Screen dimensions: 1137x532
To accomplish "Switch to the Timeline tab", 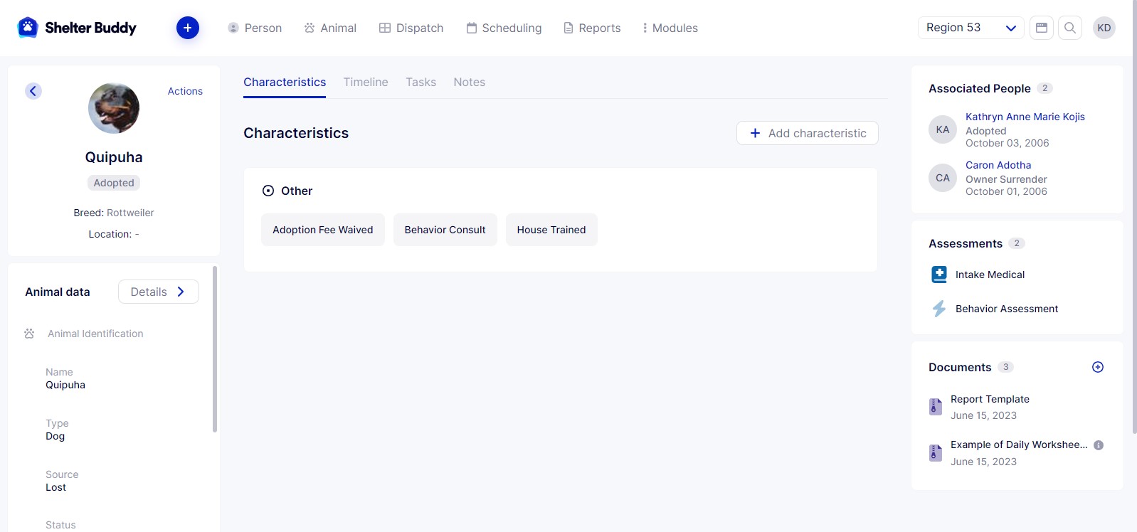I will pos(366,83).
